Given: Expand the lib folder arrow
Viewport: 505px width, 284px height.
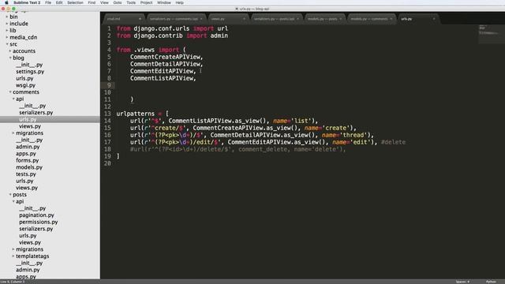Looking at the screenshot, I should [x=7, y=30].
